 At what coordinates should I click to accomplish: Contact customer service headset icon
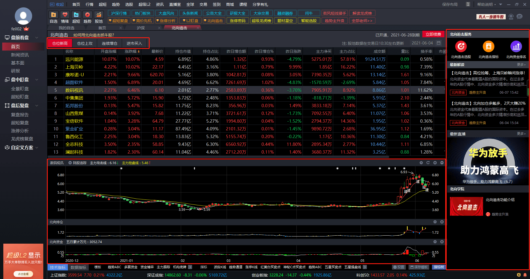point(511,17)
